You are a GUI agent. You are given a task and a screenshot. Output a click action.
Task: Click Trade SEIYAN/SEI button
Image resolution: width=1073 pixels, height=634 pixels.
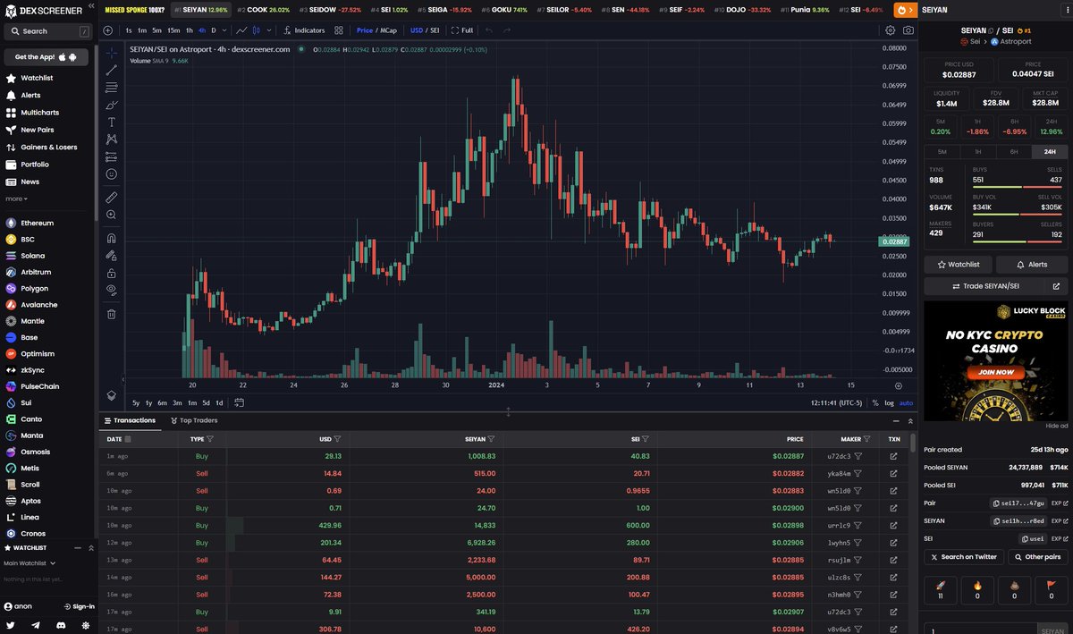(x=984, y=286)
